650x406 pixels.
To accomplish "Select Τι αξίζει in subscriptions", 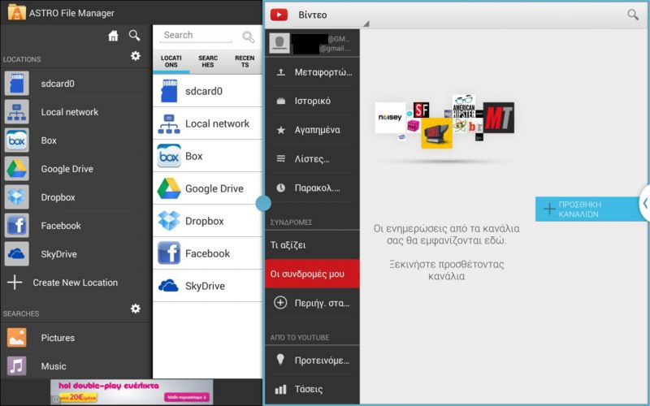I will click(312, 245).
